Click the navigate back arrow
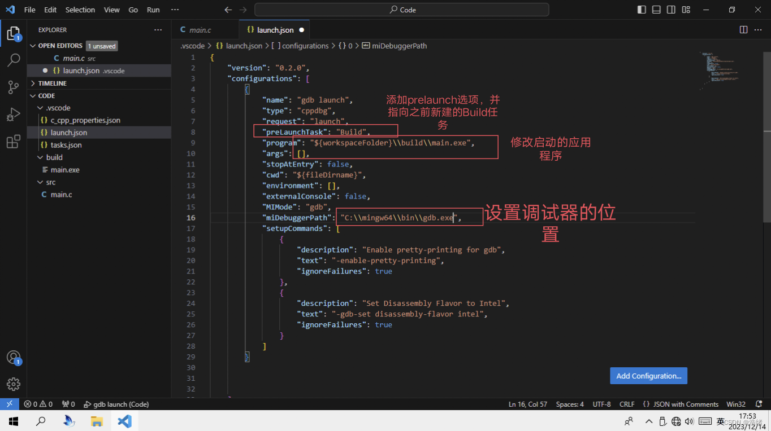The height and width of the screenshot is (431, 771). pyautogui.click(x=228, y=10)
